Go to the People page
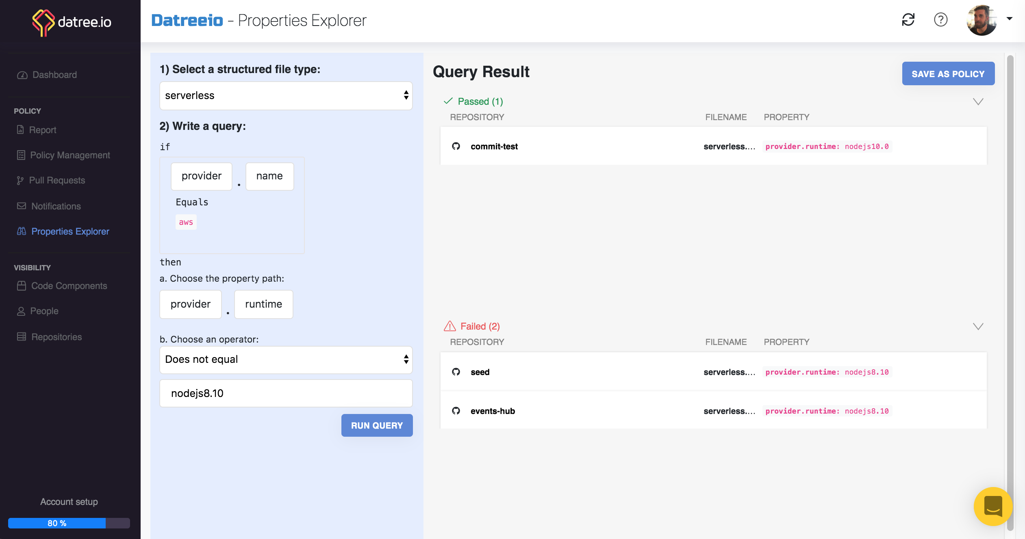 [44, 311]
